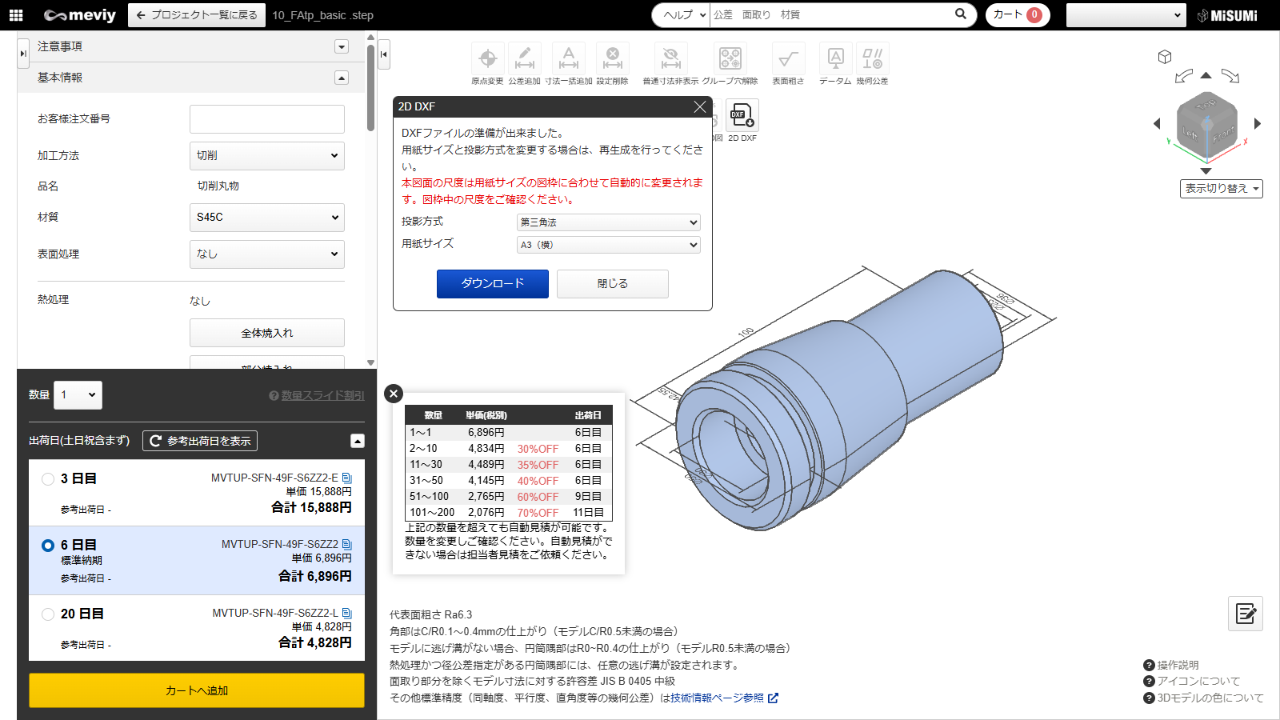Image resolution: width=1280 pixels, height=720 pixels.
Task: Open the memo edit icon at bottom right
Action: tap(1246, 614)
